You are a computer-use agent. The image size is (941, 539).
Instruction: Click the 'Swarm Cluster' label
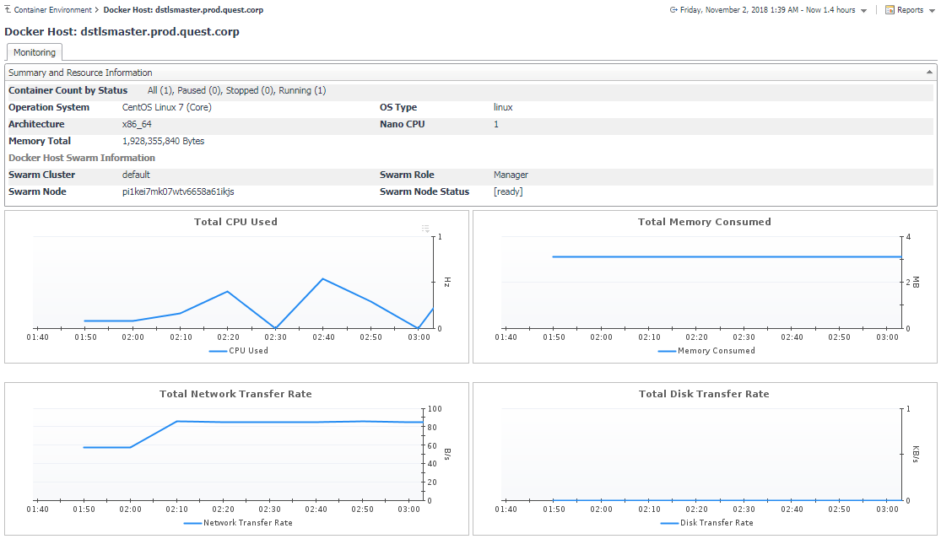41,175
